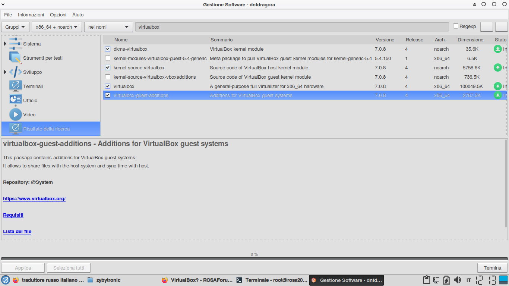Click the folder icon of zybytronic task

point(90,280)
